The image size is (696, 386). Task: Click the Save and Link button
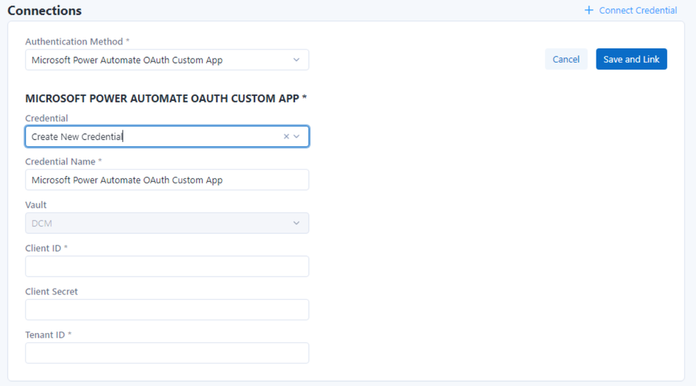point(631,59)
